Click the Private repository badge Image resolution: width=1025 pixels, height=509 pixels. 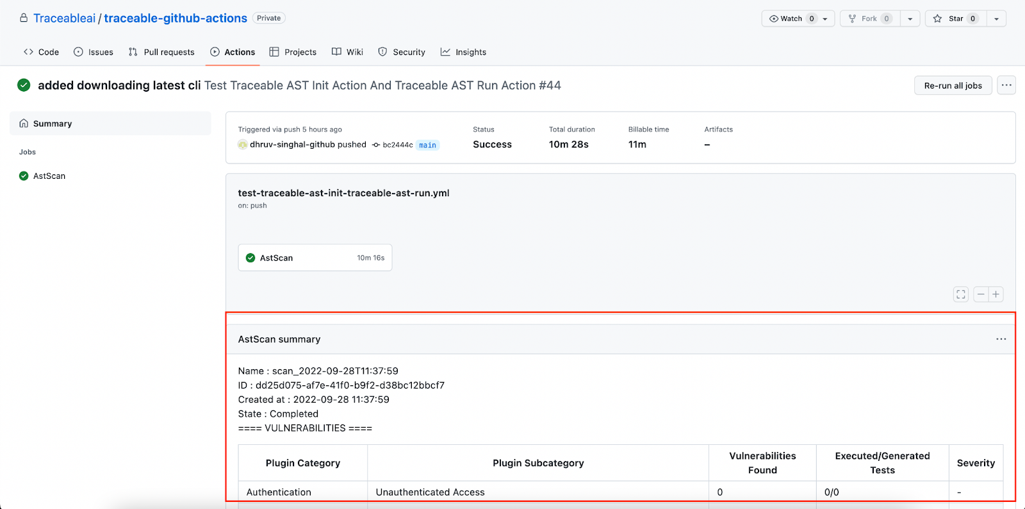[269, 18]
